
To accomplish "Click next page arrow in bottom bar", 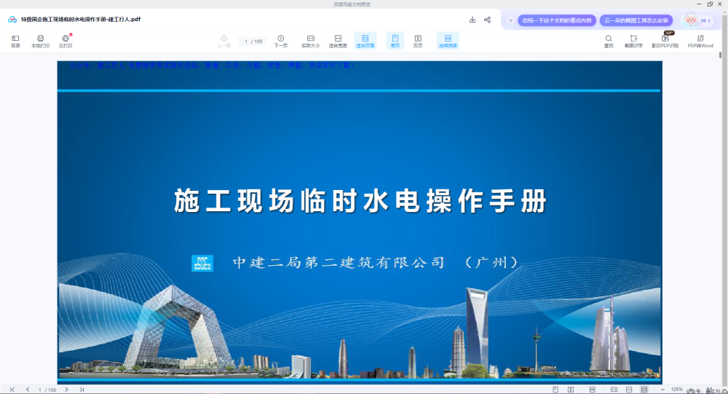I will coord(66,390).
